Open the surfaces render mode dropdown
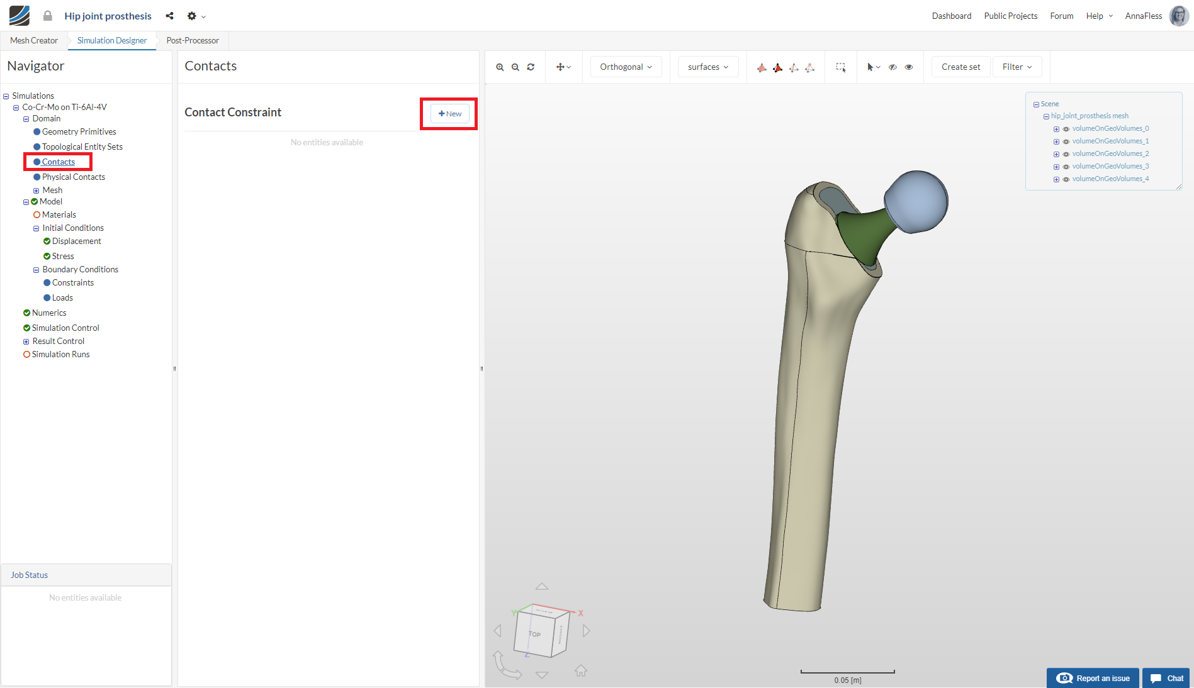Viewport: 1194px width, 688px height. pos(707,67)
